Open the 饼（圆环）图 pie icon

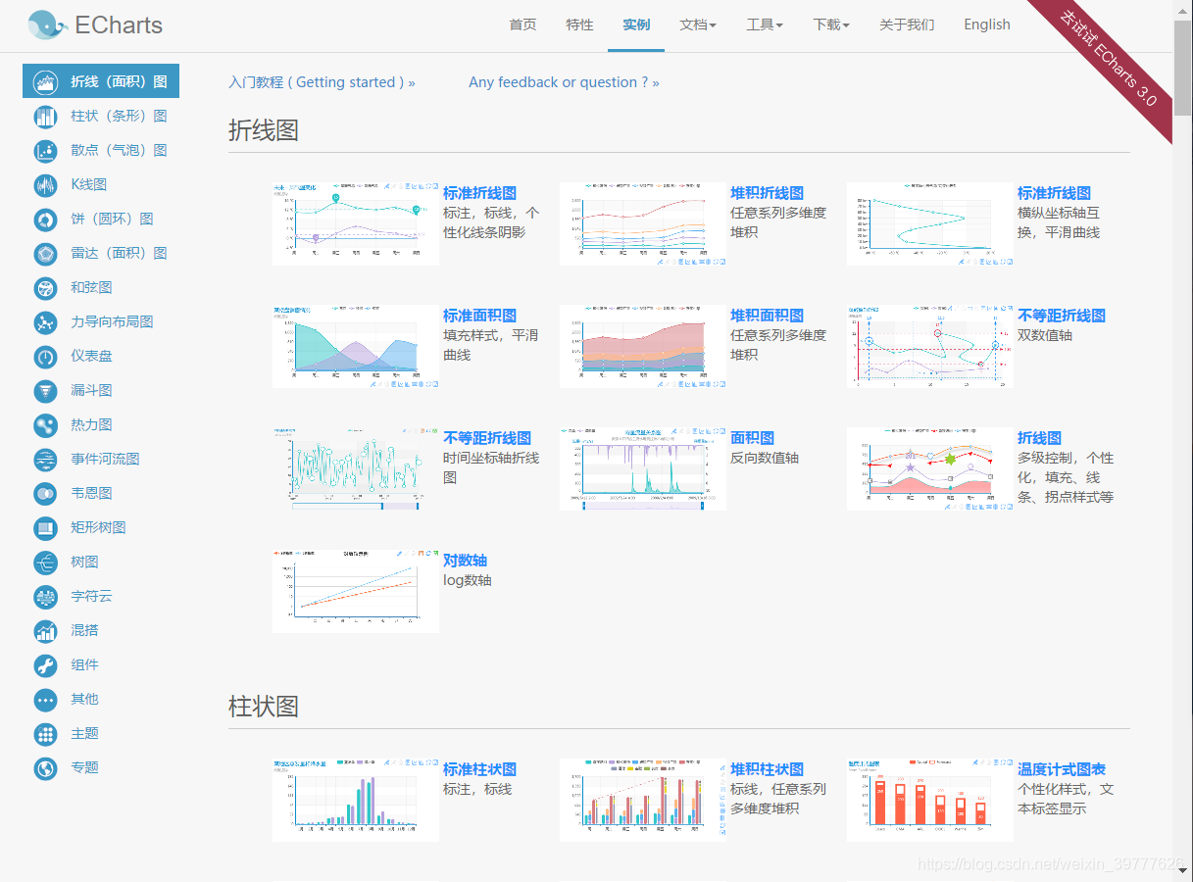point(46,220)
